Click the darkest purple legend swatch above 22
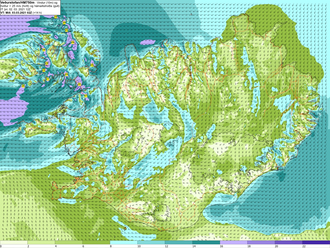The image size is (330, 248). coord(316,243)
